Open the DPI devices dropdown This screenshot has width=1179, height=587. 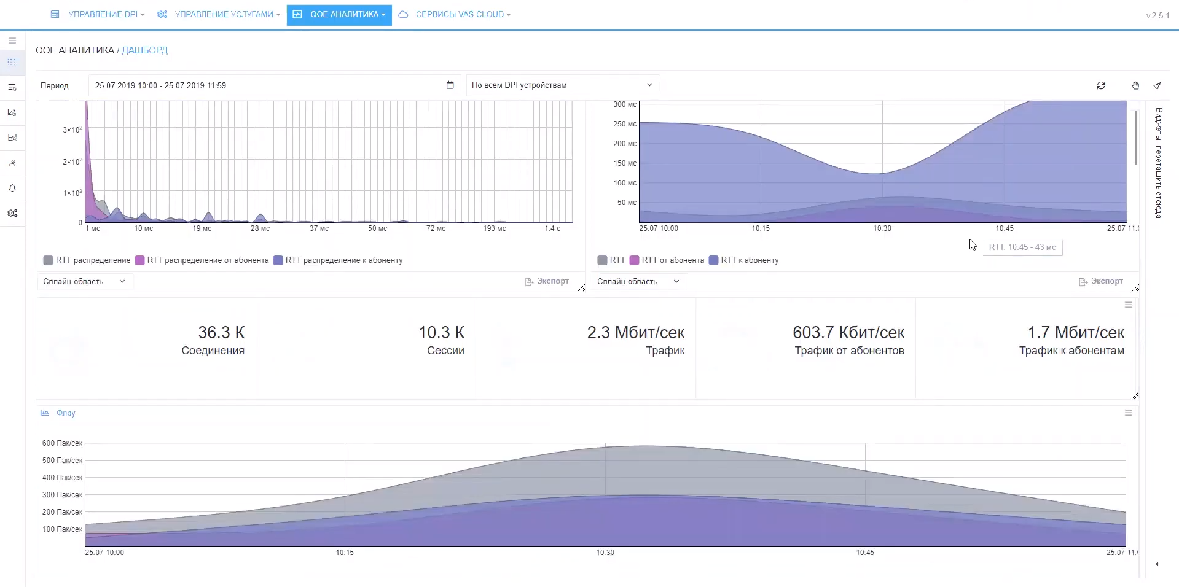(x=563, y=85)
